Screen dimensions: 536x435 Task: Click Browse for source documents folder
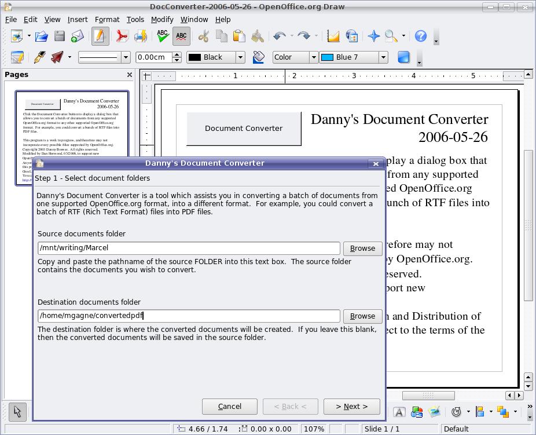coord(362,248)
